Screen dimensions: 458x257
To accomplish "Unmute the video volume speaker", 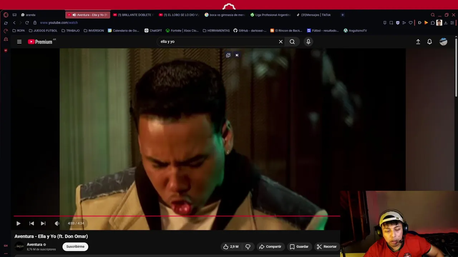I will (57, 223).
